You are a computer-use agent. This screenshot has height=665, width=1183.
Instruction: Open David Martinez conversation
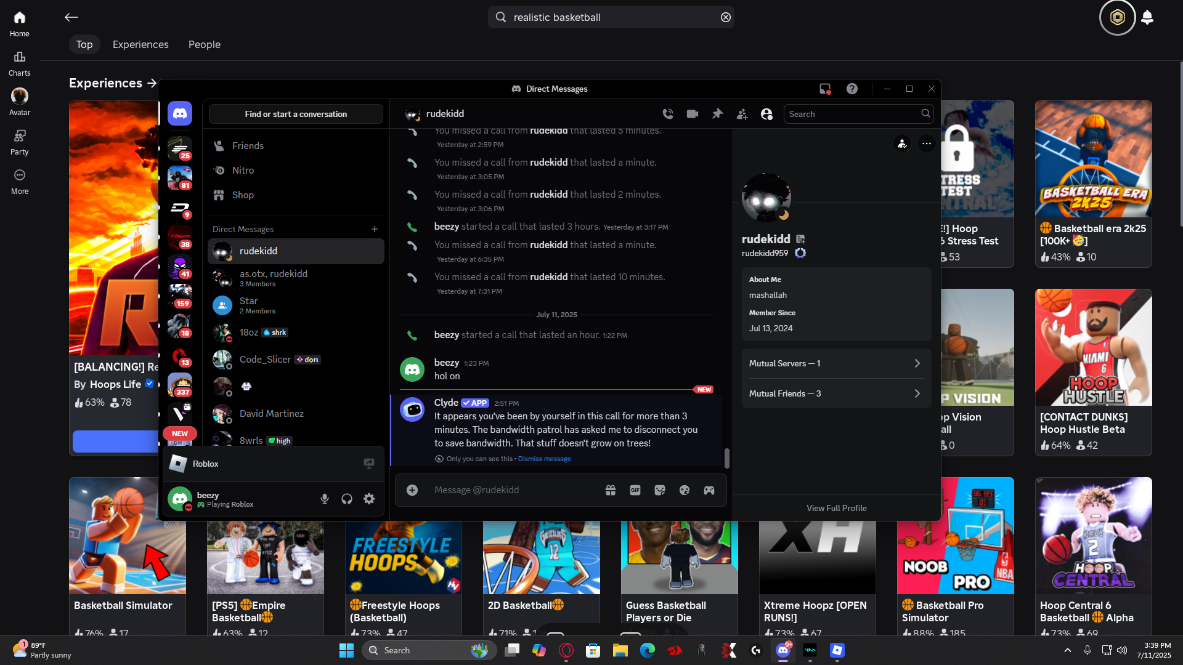pyautogui.click(x=296, y=414)
